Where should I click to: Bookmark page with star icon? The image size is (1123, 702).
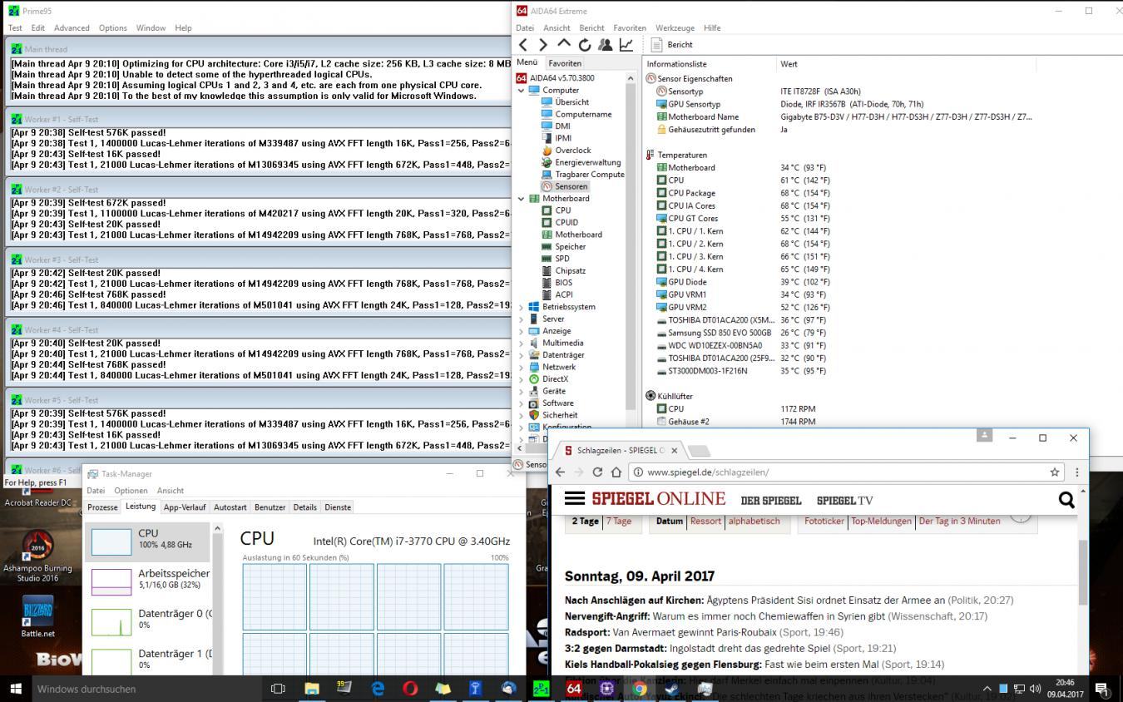[1055, 472]
